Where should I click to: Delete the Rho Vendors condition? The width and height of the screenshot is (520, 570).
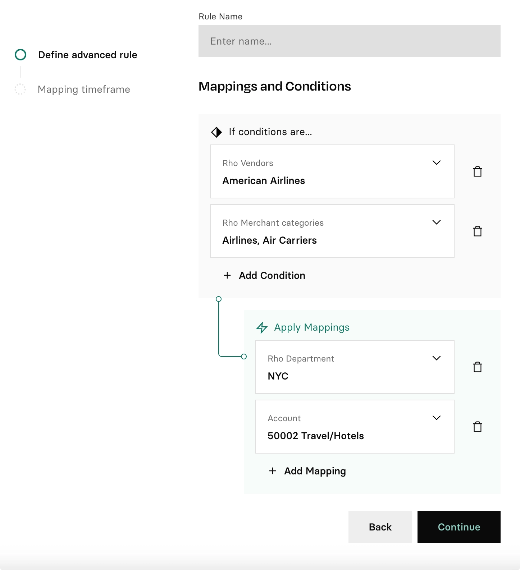(x=477, y=171)
